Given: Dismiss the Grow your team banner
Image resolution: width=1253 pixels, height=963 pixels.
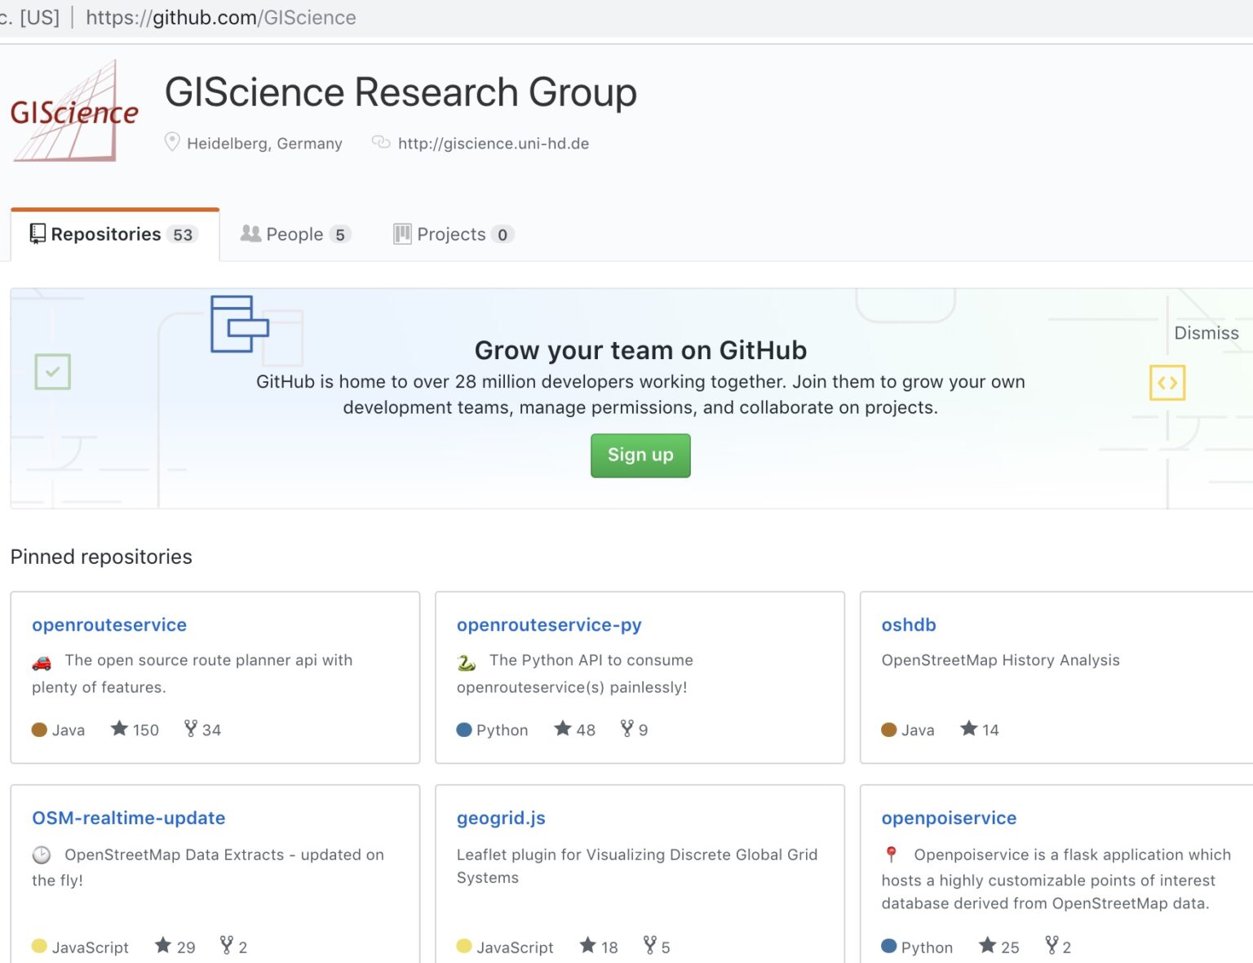Looking at the screenshot, I should (1206, 333).
